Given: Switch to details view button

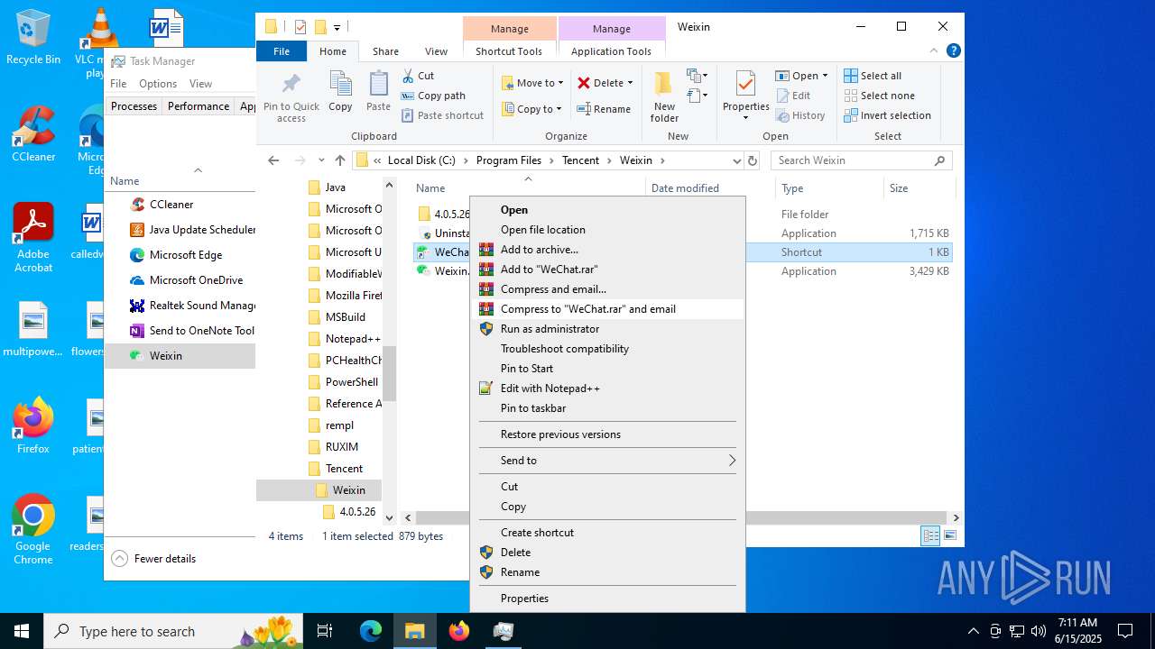Looking at the screenshot, I should (930, 535).
